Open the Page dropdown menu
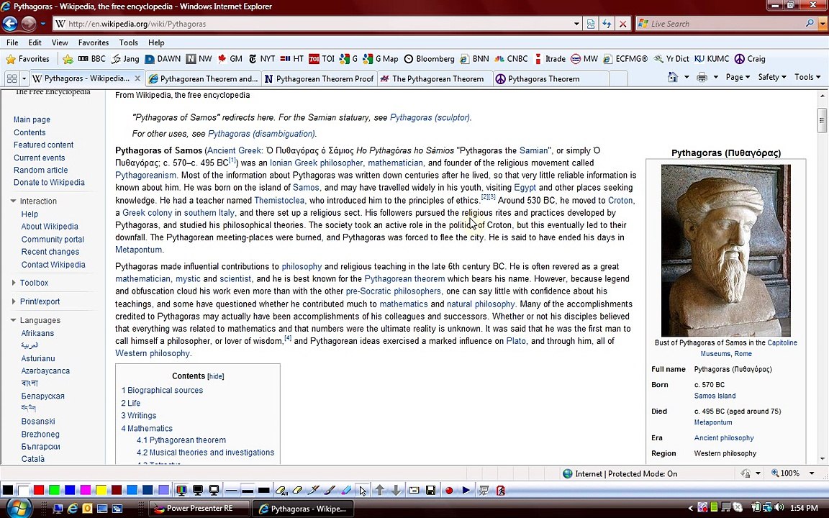 738,77
